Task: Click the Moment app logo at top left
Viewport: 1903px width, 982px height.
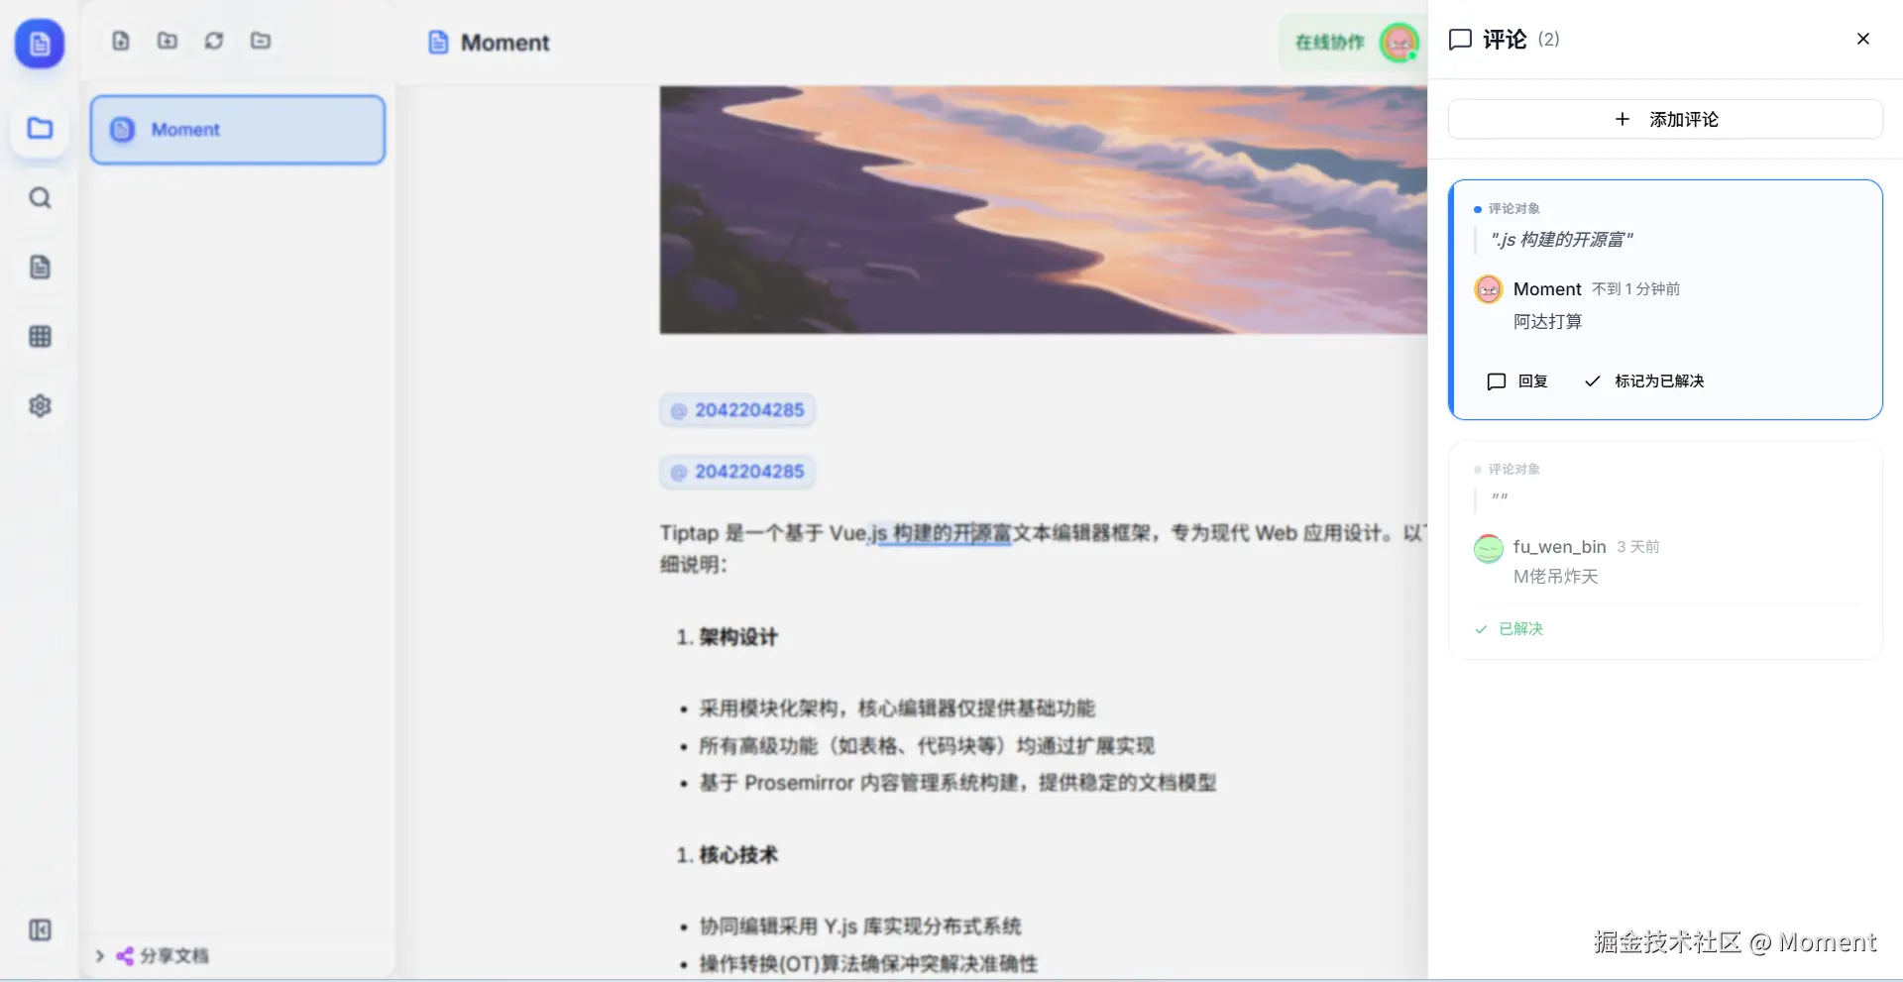Action: 39,44
